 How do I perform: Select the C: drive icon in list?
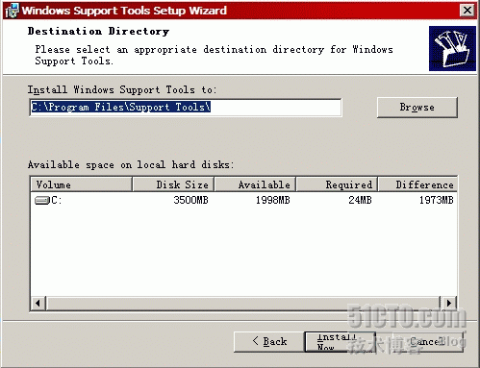tap(41, 201)
